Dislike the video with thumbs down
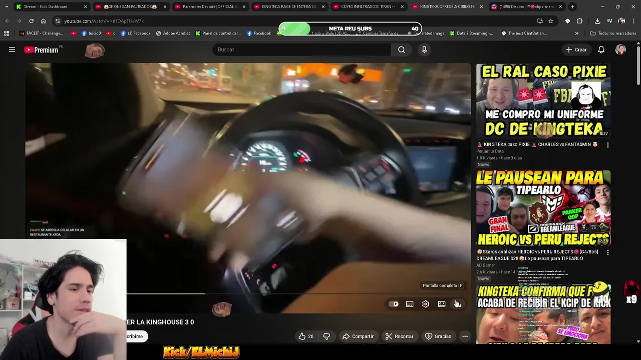Image resolution: width=641 pixels, height=360 pixels. [x=327, y=336]
